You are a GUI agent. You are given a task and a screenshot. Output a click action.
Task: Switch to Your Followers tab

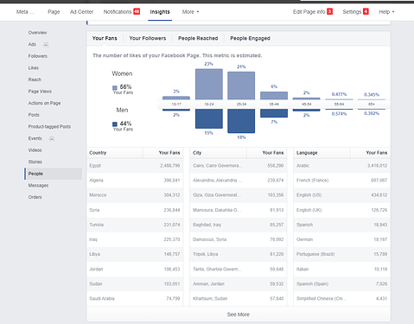pos(148,38)
